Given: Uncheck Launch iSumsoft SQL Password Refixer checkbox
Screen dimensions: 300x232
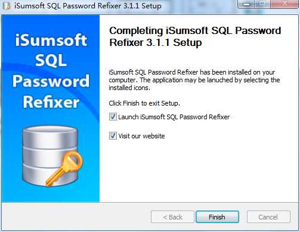Looking at the screenshot, I should (x=113, y=117).
